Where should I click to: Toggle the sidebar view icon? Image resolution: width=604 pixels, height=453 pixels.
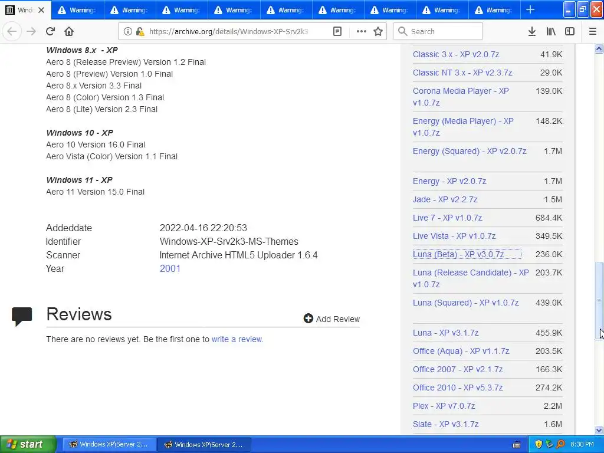[570, 31]
